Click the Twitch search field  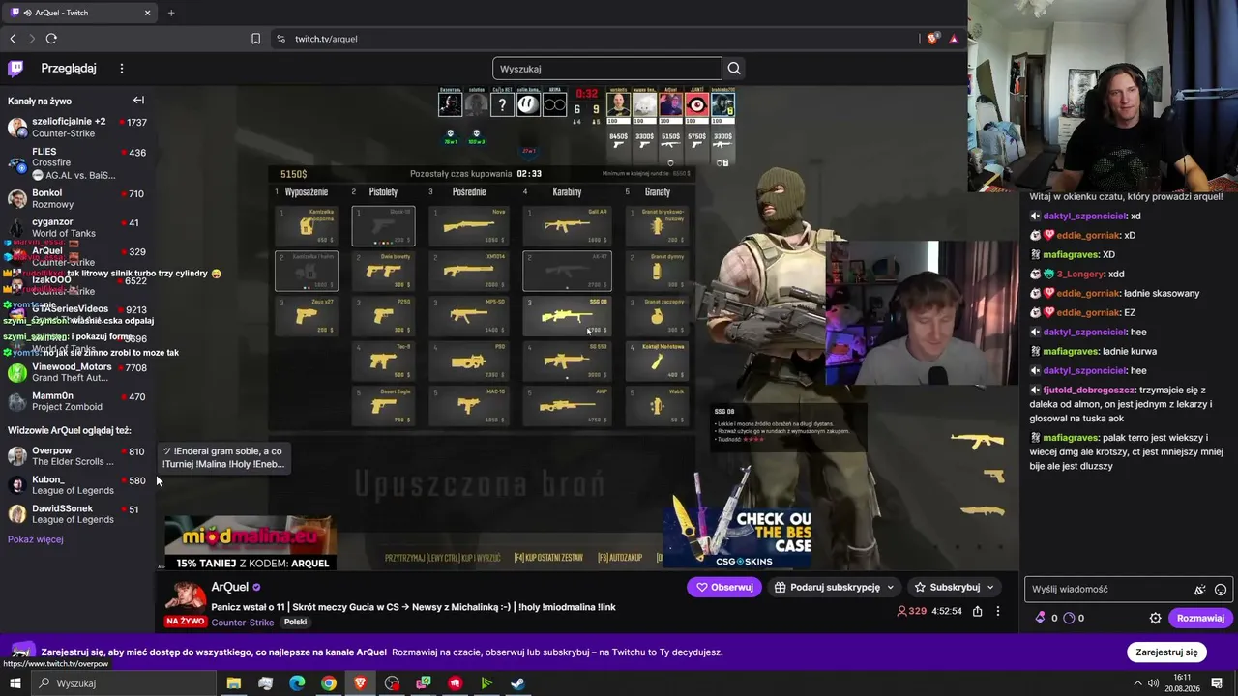tap(607, 69)
